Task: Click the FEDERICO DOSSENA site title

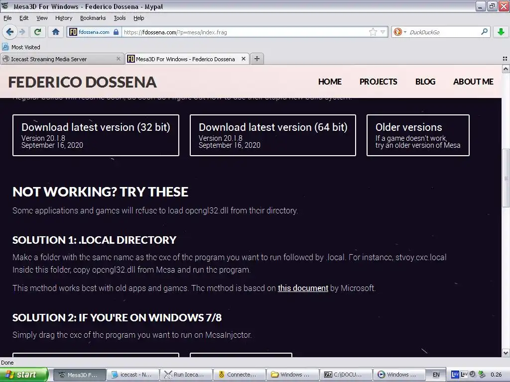Action: point(82,82)
